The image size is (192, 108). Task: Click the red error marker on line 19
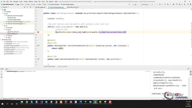click(x=38, y=32)
